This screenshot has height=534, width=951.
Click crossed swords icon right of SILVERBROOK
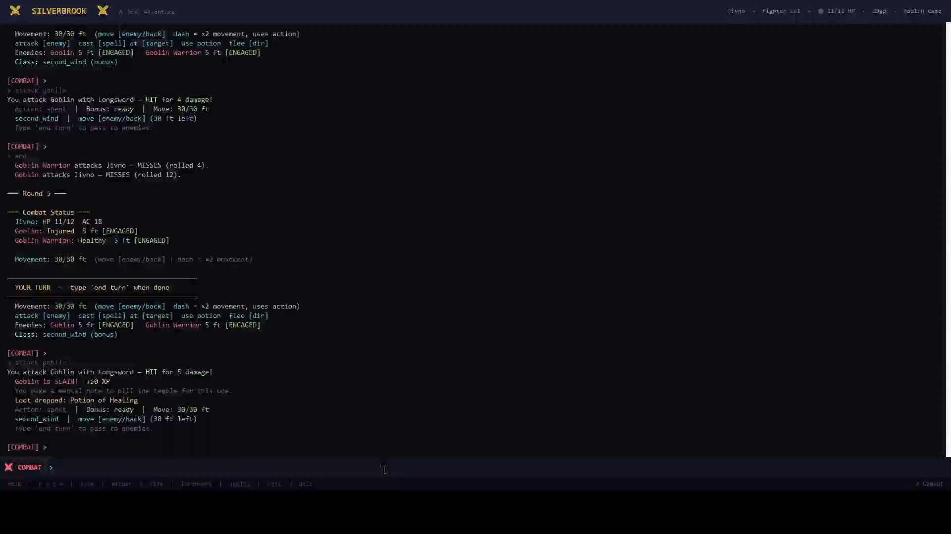tap(103, 10)
